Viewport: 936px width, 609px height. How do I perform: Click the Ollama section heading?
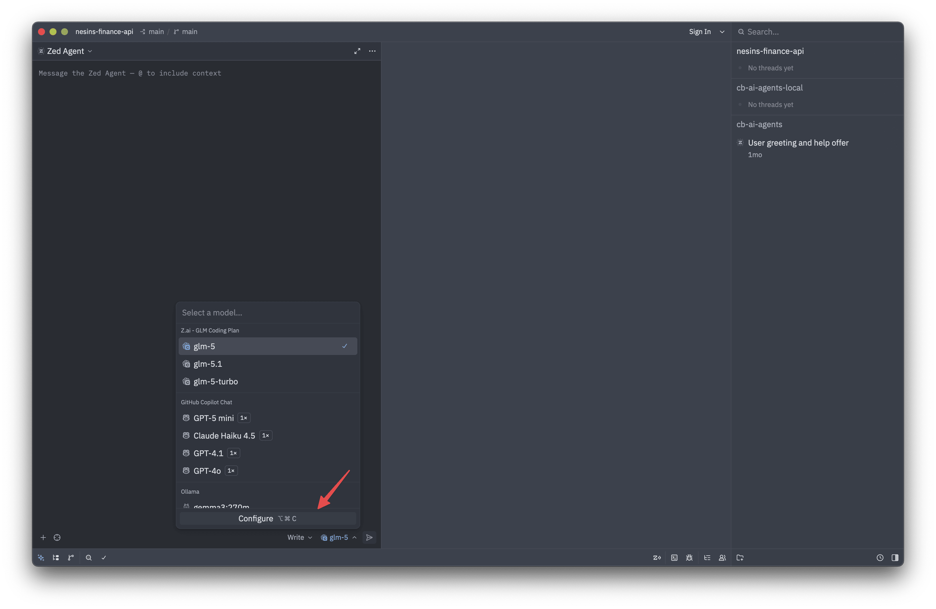[x=190, y=492]
